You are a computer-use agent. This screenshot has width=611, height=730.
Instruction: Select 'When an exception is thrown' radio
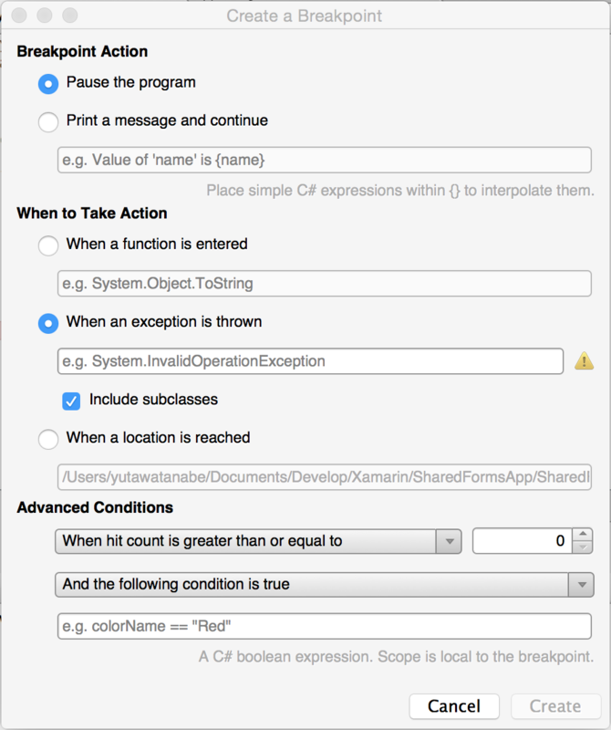coord(48,323)
